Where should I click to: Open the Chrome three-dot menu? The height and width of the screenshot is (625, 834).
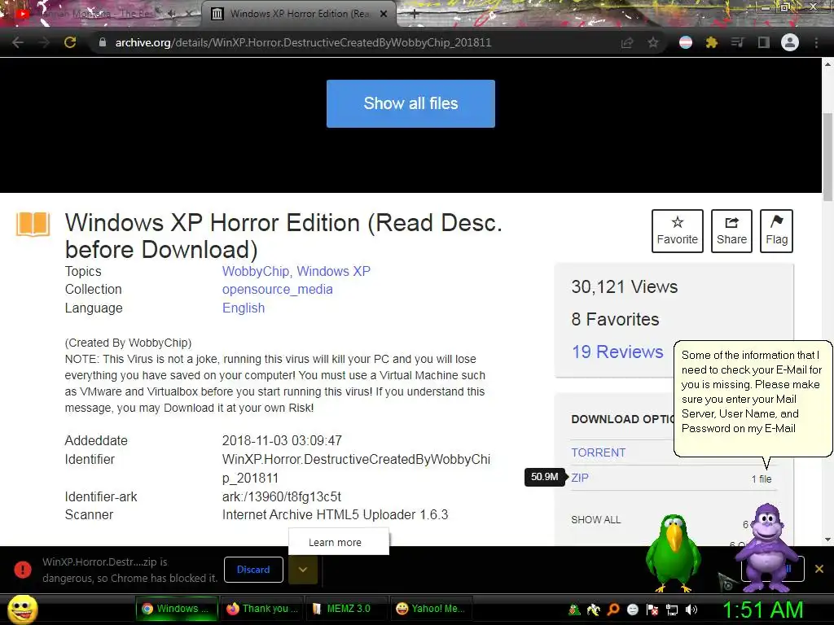click(816, 42)
